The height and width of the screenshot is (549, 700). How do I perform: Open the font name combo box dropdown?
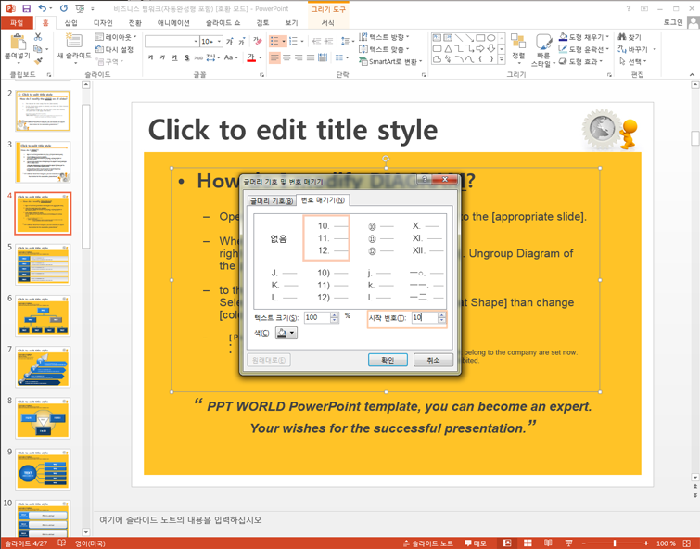pos(196,42)
